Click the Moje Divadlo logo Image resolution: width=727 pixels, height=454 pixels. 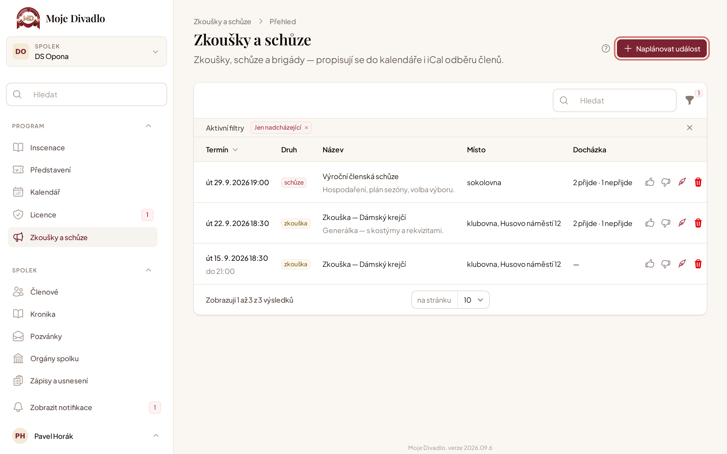61,18
